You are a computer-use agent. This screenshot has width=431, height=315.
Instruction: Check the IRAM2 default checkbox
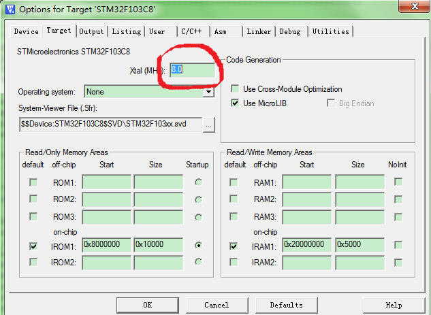click(x=234, y=262)
